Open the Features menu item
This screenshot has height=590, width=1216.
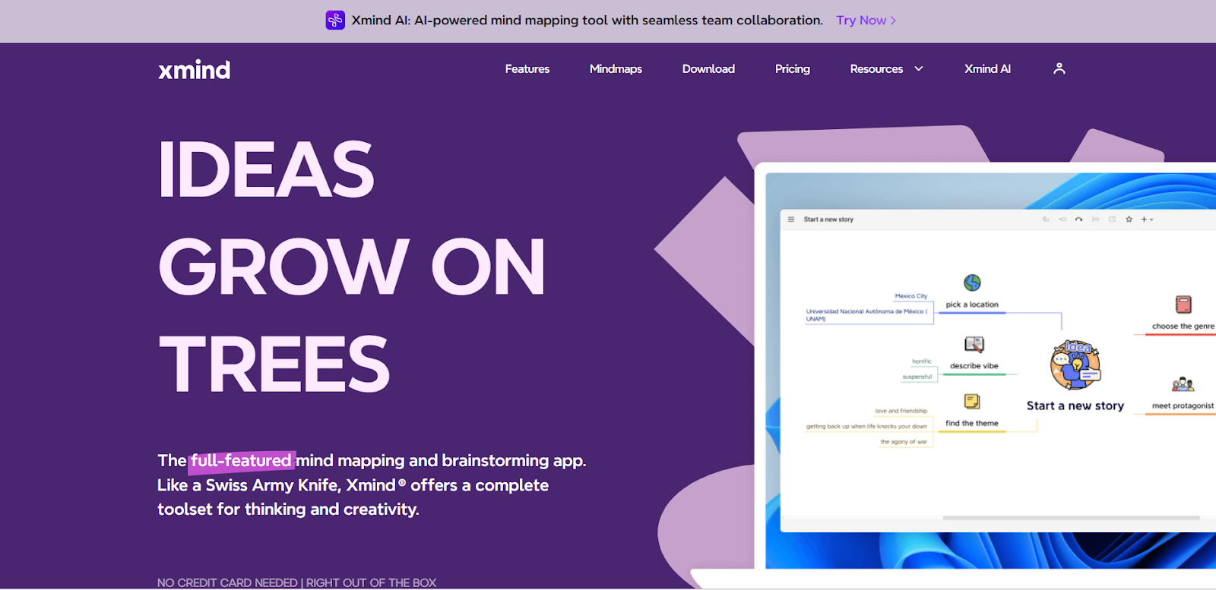tap(527, 68)
